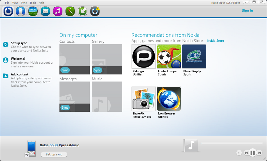This screenshot has width=267, height=161.
Task: Click the Nokia 5530 XpressMusic device name
Action: [x=60, y=145]
